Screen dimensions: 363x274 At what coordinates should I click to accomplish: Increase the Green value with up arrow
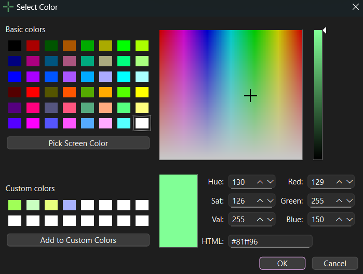[x=340, y=200]
